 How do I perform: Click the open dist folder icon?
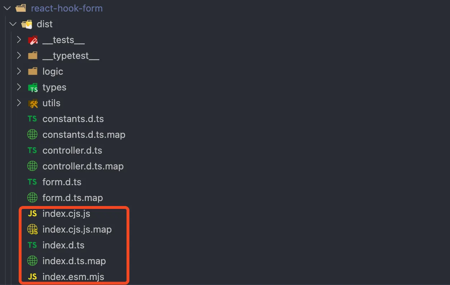[x=27, y=24]
